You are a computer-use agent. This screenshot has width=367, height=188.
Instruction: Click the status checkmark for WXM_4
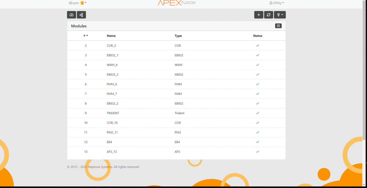click(x=258, y=65)
